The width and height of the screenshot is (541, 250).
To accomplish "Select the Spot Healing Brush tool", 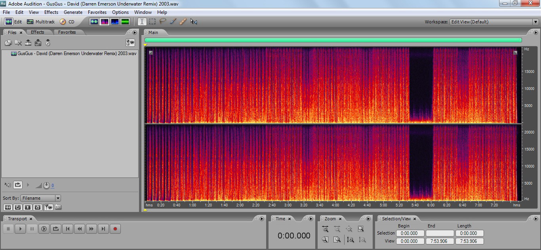I will click(183, 22).
